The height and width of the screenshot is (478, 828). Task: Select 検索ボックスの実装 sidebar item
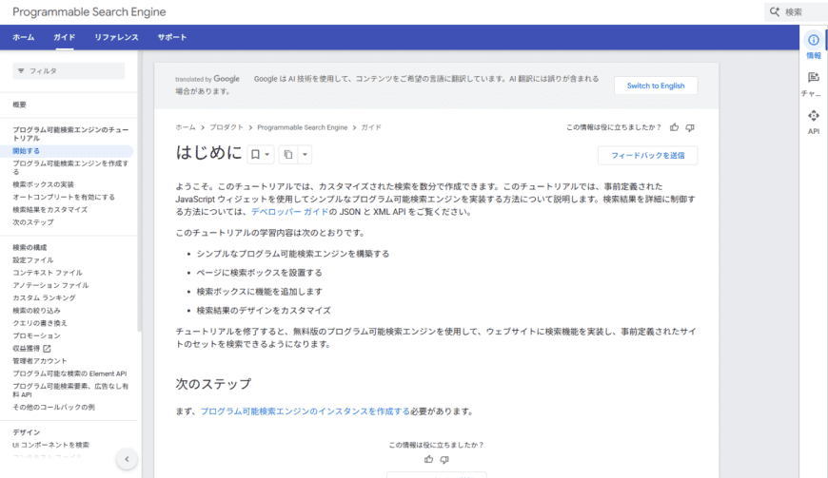click(x=43, y=184)
